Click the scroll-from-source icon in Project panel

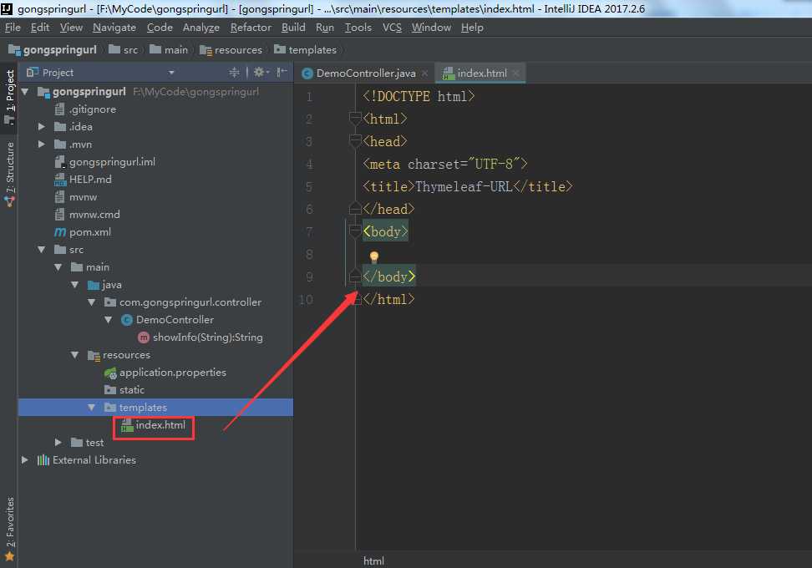tap(234, 73)
